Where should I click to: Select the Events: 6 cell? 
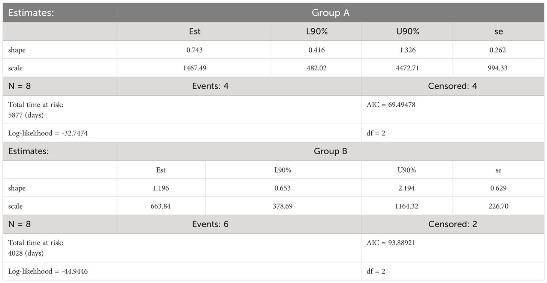pyautogui.click(x=239, y=224)
